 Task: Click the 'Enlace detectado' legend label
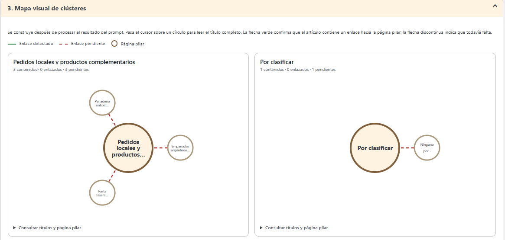pos(36,44)
